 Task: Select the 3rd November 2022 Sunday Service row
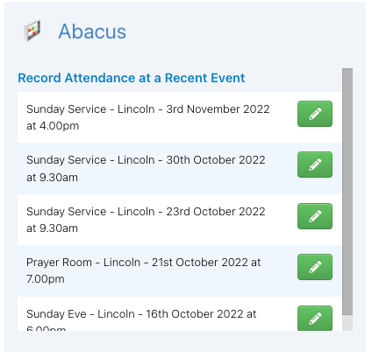click(x=180, y=117)
